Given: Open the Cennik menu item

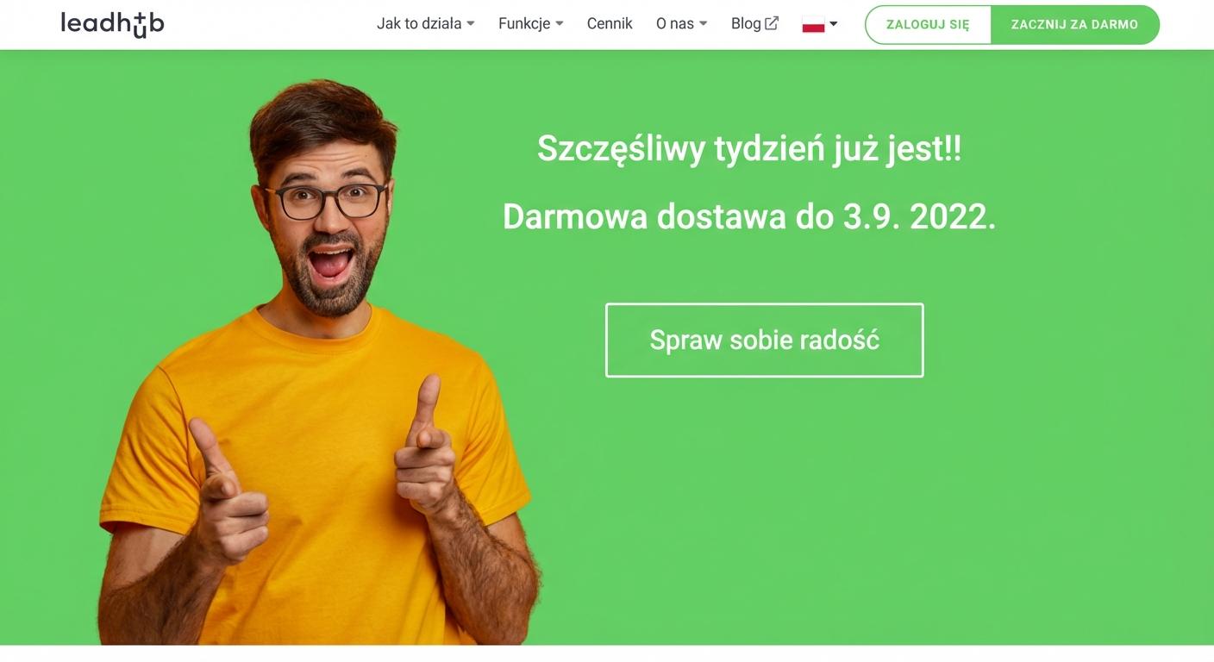Looking at the screenshot, I should coord(610,24).
